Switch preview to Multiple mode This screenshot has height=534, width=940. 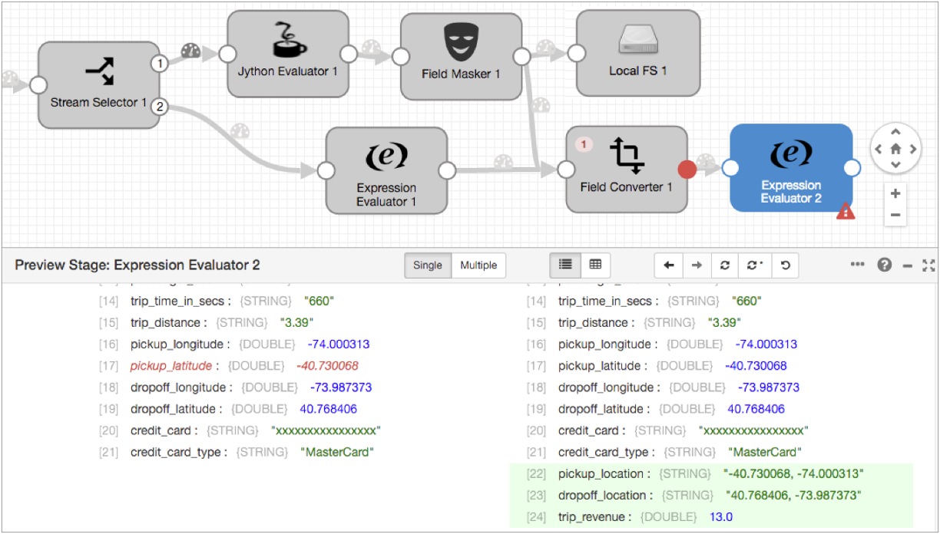coord(478,265)
